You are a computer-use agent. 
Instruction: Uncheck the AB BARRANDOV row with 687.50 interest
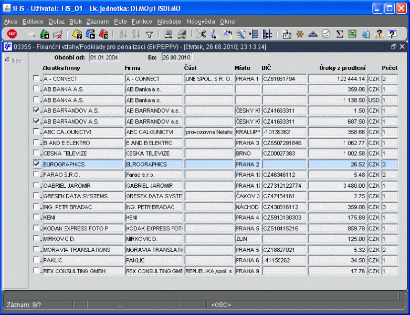pyautogui.click(x=36, y=121)
